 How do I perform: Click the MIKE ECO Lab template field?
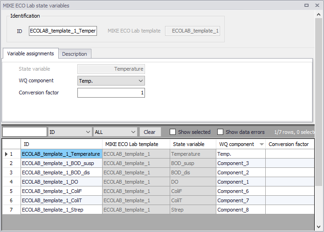click(x=193, y=31)
